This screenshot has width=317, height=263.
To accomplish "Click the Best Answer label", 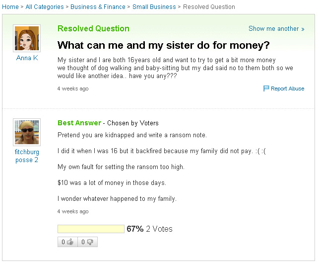I will tap(79, 123).
